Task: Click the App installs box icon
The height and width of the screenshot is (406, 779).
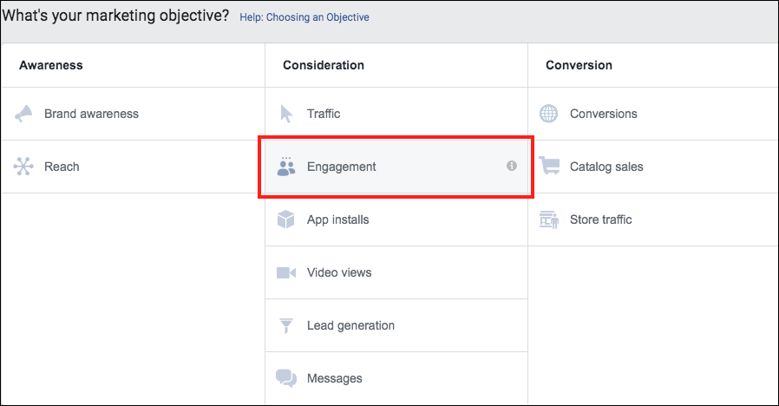Action: point(286,219)
